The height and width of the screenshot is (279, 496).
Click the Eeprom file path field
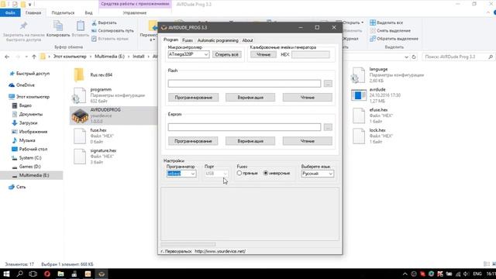[244, 127]
